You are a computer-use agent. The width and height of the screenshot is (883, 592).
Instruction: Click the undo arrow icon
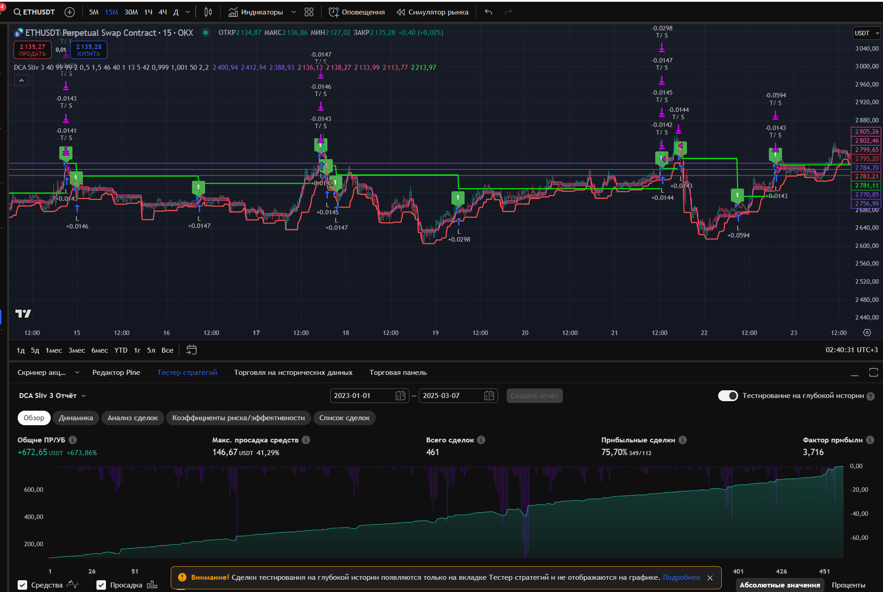(488, 12)
